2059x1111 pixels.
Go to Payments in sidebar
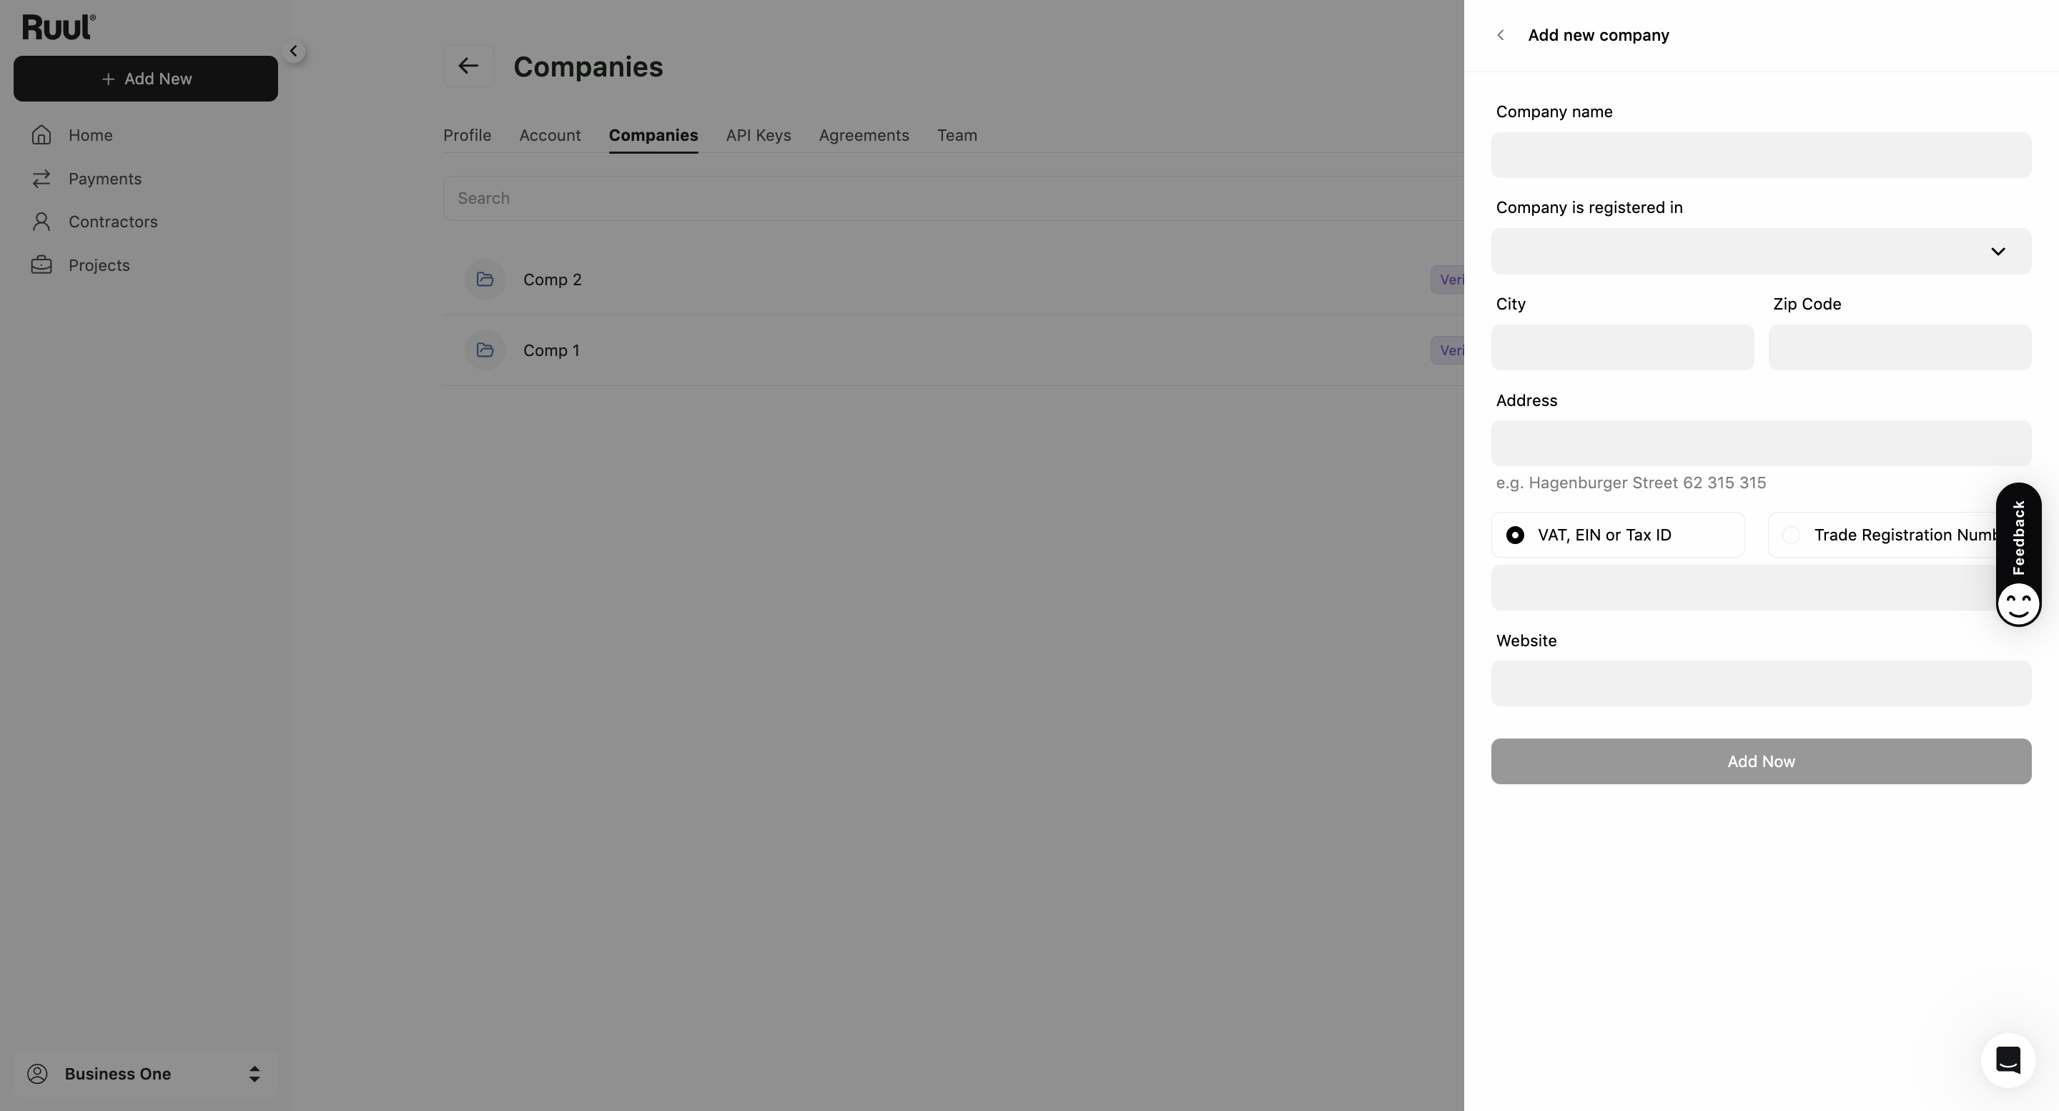104,178
